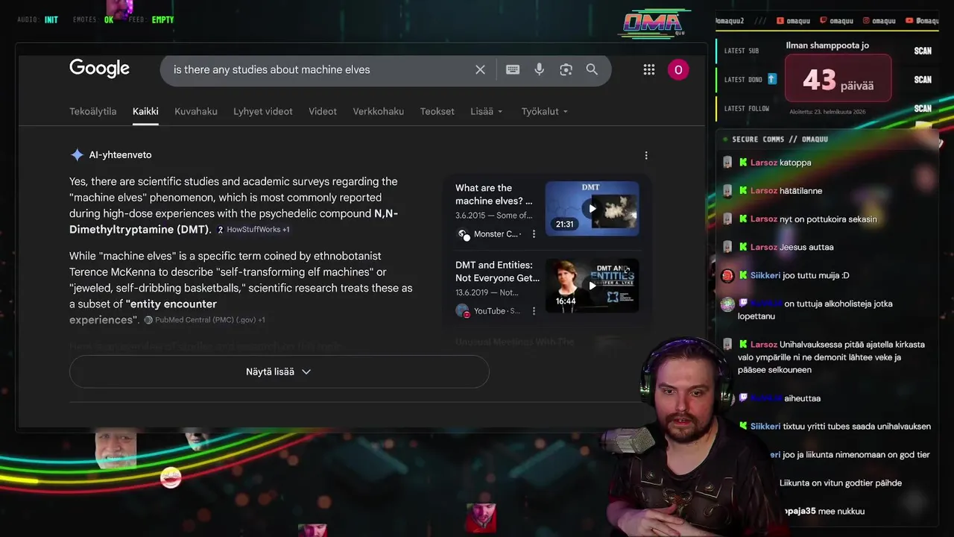Image resolution: width=954 pixels, height=537 pixels.
Task: Click the magnifier search button
Action: (x=592, y=69)
